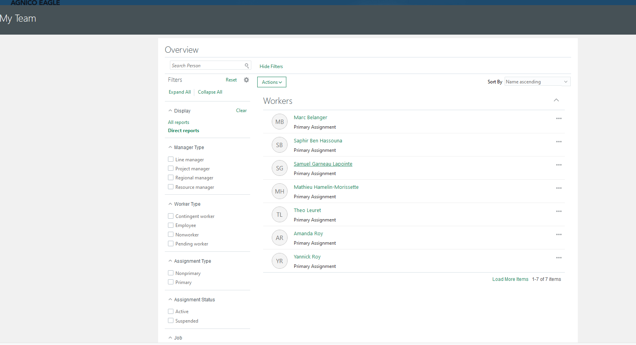The height and width of the screenshot is (345, 636).
Task: Check the Suspended status checkbox
Action: point(171,321)
